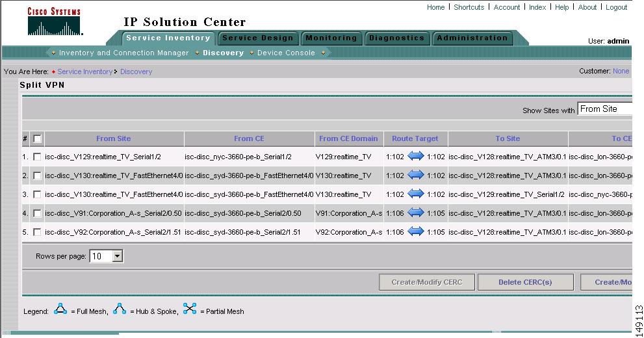
Task: Open the Help link
Action: point(561,7)
